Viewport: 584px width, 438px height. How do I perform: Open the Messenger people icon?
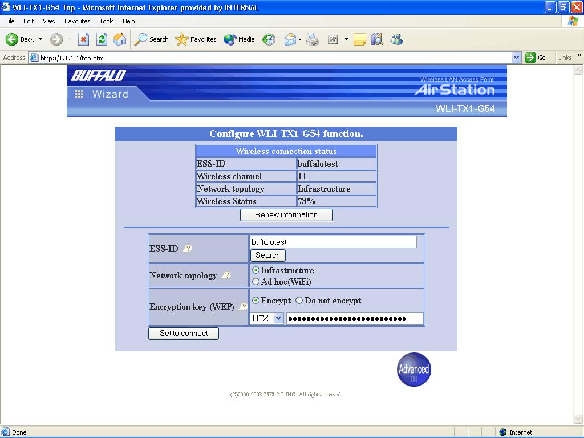coord(397,39)
